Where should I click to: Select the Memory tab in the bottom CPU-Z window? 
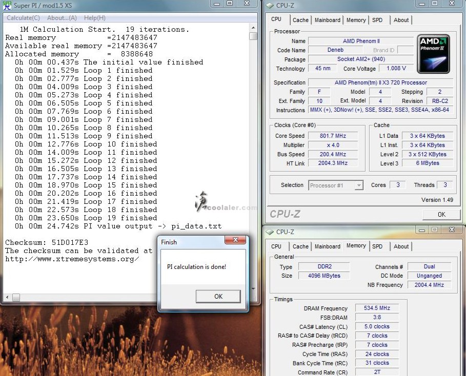click(x=356, y=245)
